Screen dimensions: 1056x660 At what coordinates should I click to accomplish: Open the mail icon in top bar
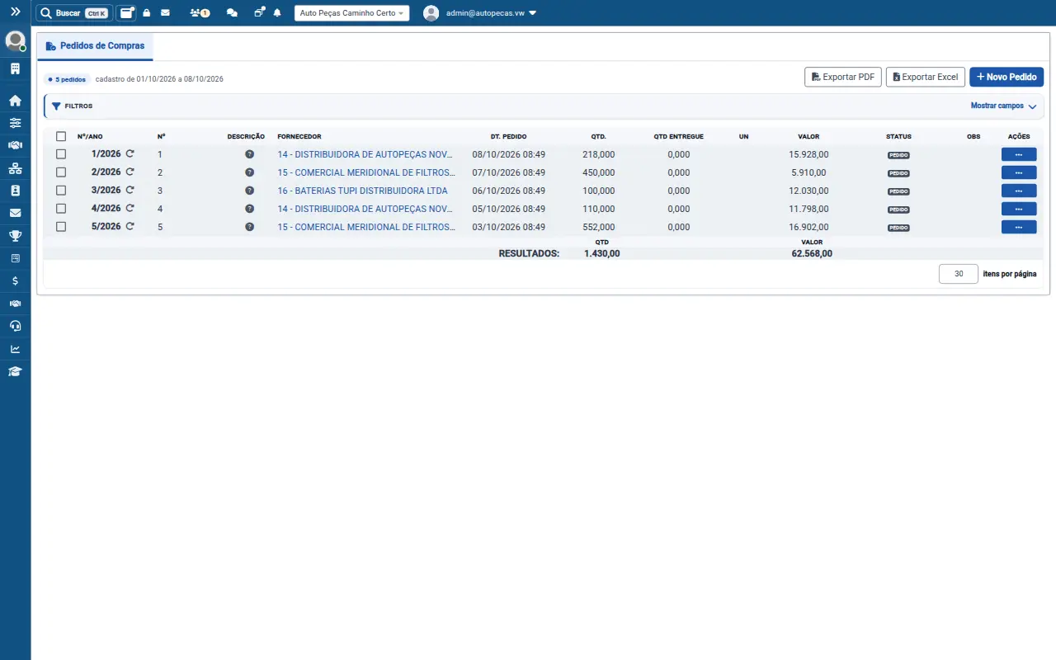tap(165, 13)
